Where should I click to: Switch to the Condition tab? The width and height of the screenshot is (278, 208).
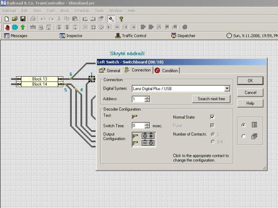coord(166,71)
